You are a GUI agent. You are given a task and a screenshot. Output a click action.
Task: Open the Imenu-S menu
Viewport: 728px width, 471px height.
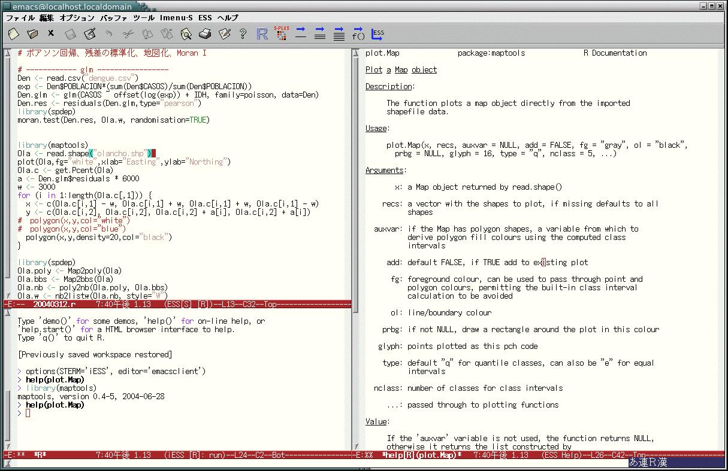(176, 18)
